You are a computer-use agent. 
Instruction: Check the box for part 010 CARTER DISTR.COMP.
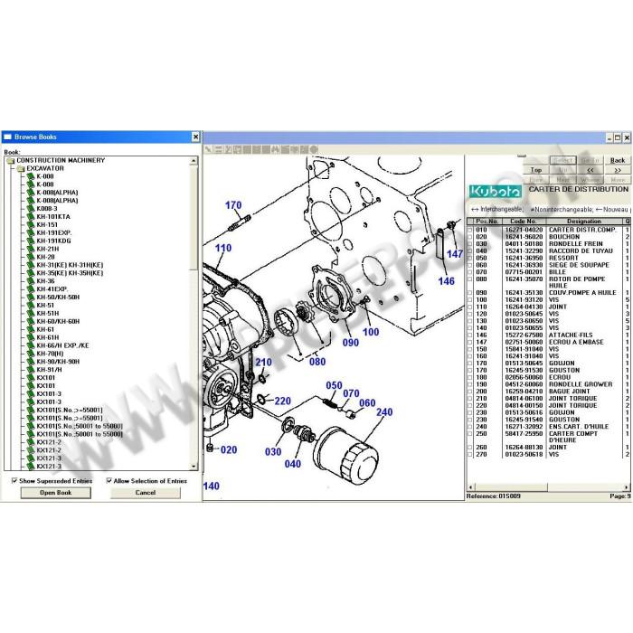[x=470, y=230]
